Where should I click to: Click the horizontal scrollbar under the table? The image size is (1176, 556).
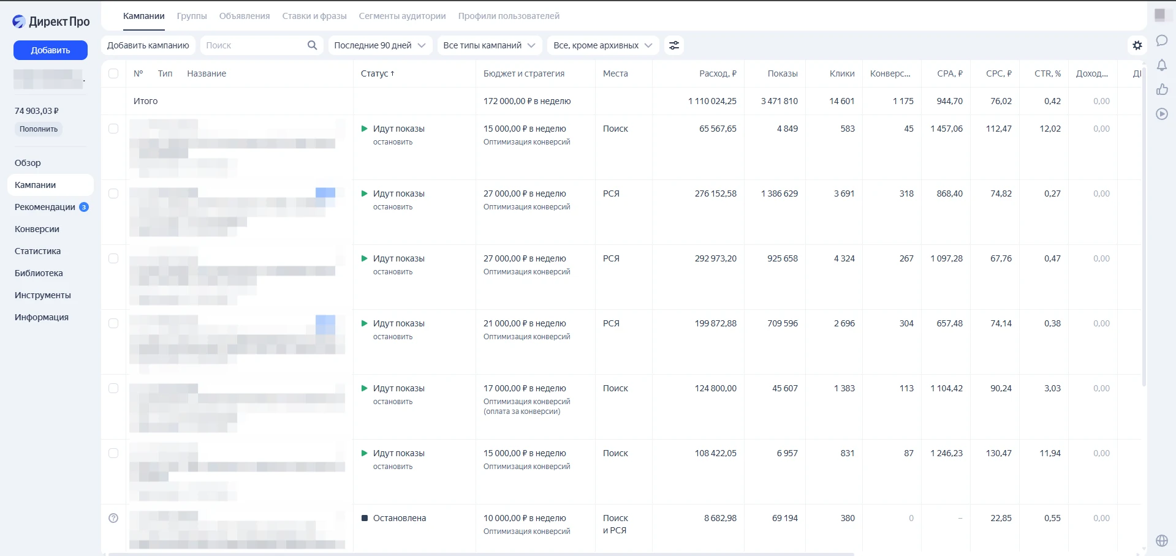(481, 554)
